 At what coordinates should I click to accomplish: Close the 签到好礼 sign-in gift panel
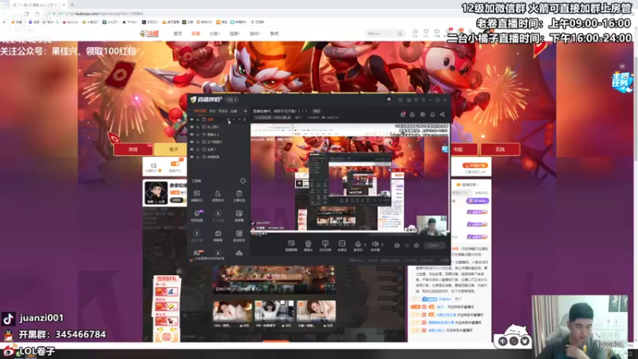[x=179, y=271]
